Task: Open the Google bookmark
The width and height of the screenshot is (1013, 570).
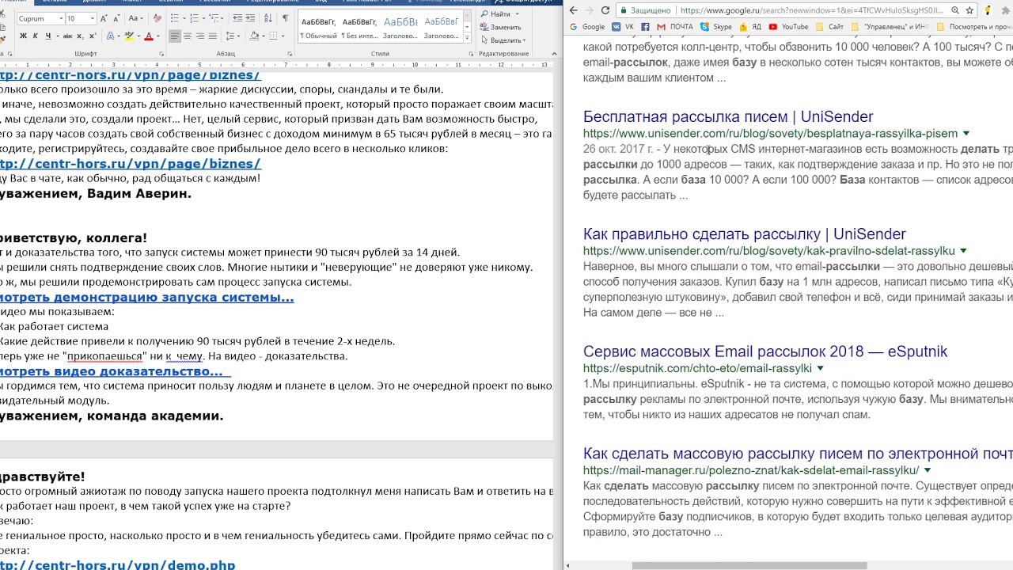Action: 586,27
